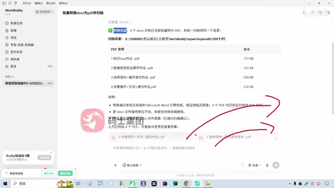Dismiss the 新版本就绪 update banner

tap(75, 169)
